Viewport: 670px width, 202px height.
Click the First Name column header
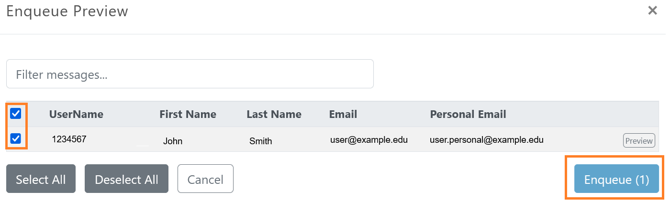tap(188, 115)
